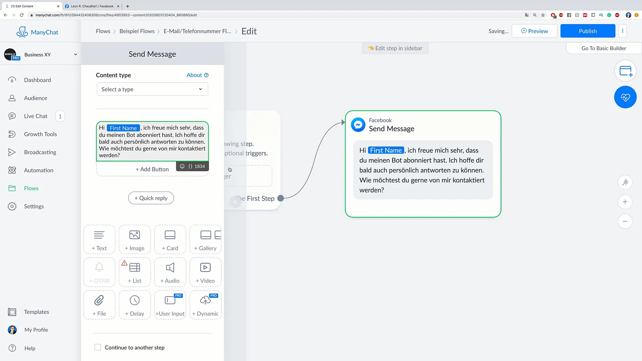
Task: Open Broadcasting section
Action: coord(40,152)
